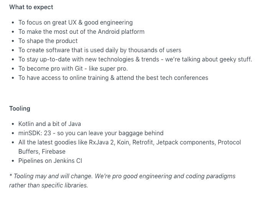Click 'Buffers, Firebase' wrapped line

[42, 152]
